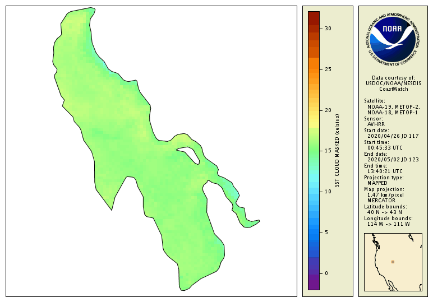This screenshot has width=433, height=302.
Task: Click the 'Latitude bounds:' label
Action: pyautogui.click(x=385, y=207)
